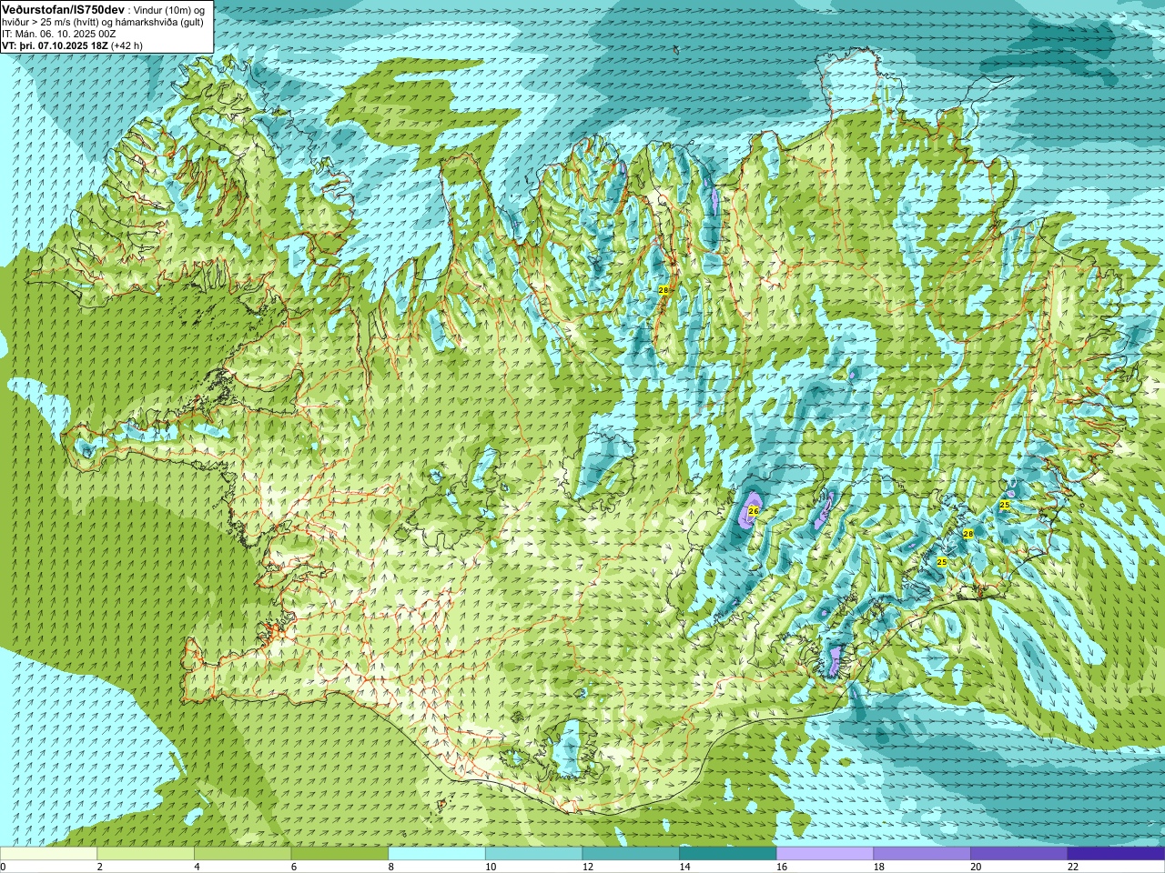Click the legend scale value "18"

[879, 868]
